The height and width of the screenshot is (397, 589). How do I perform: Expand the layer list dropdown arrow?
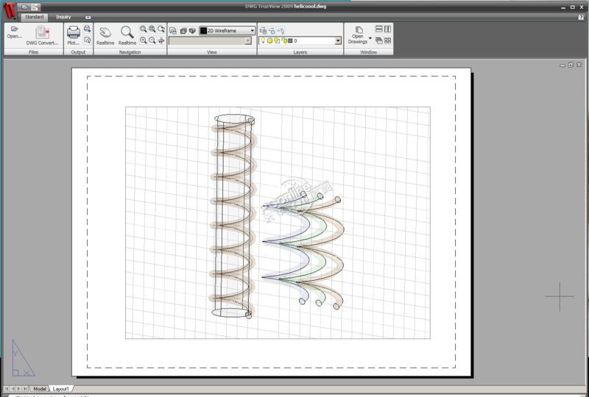click(x=338, y=40)
